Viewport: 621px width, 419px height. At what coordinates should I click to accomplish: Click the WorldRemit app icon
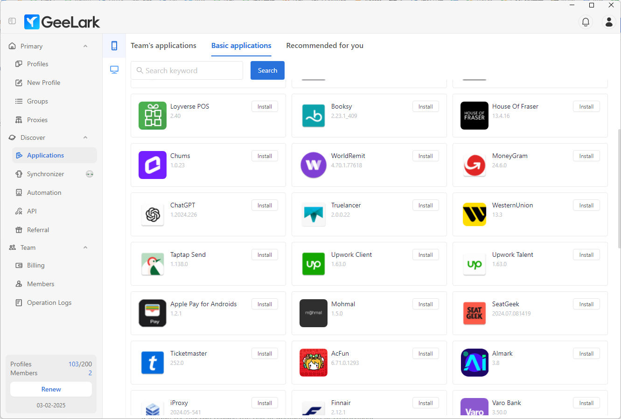[314, 165]
